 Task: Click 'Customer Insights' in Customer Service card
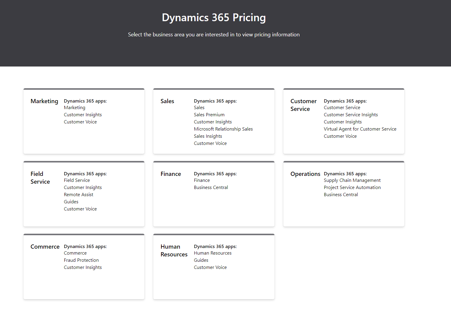click(x=343, y=122)
